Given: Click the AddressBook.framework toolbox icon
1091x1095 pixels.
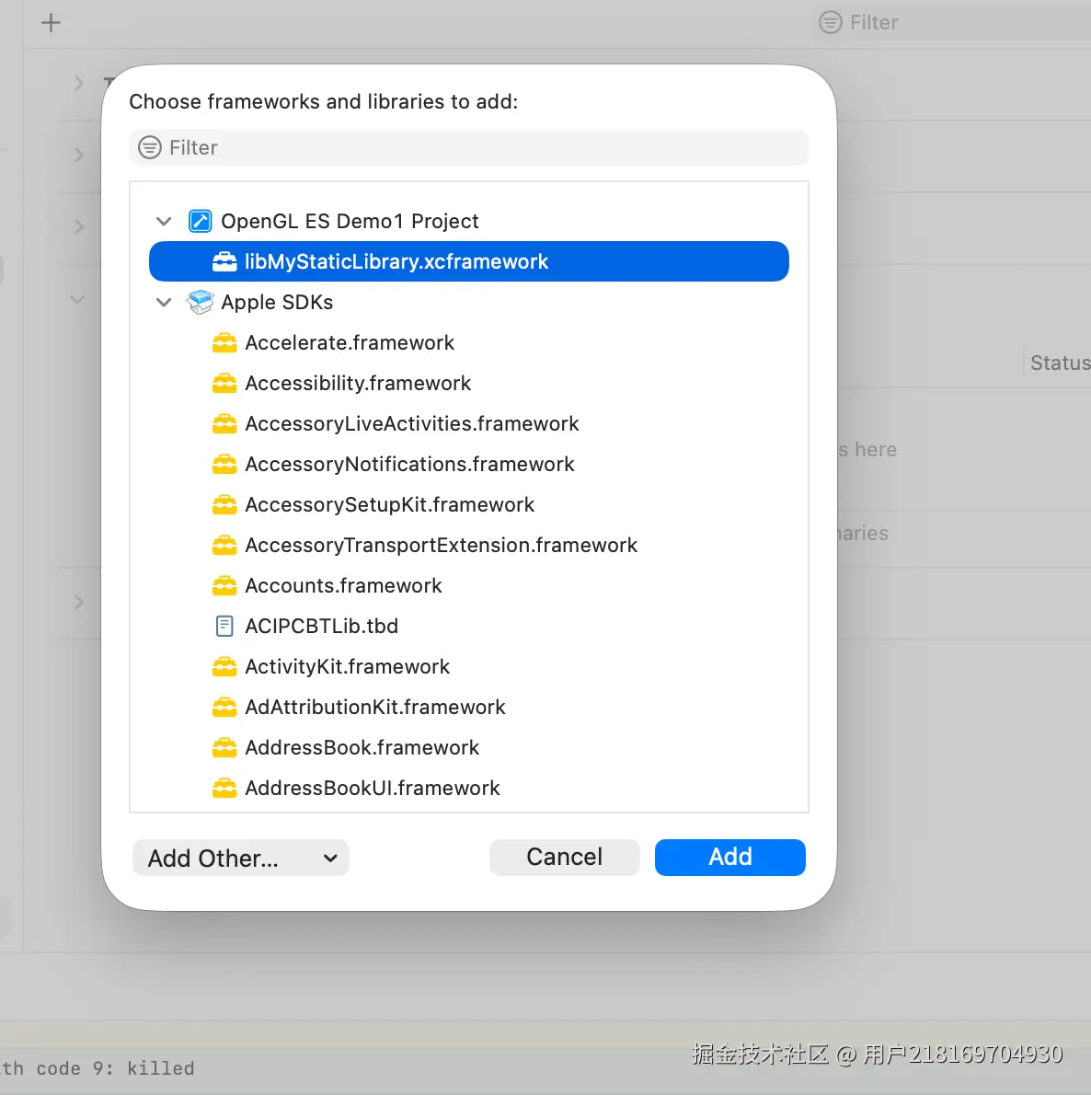Looking at the screenshot, I should click(x=224, y=748).
